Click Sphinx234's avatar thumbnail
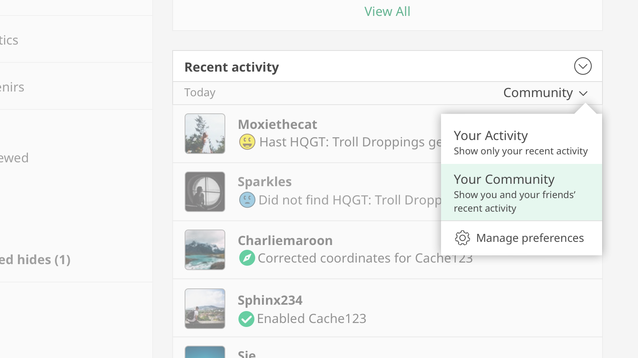 pos(205,309)
